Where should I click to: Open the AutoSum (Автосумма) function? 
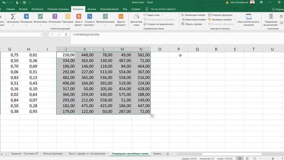[x=13, y=19]
